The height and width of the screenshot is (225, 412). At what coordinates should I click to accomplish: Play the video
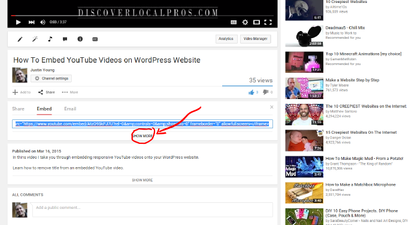pyautogui.click(x=18, y=22)
